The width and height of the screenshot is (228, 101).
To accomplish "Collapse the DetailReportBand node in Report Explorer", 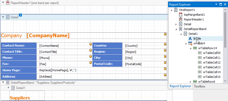I will 176,29.
